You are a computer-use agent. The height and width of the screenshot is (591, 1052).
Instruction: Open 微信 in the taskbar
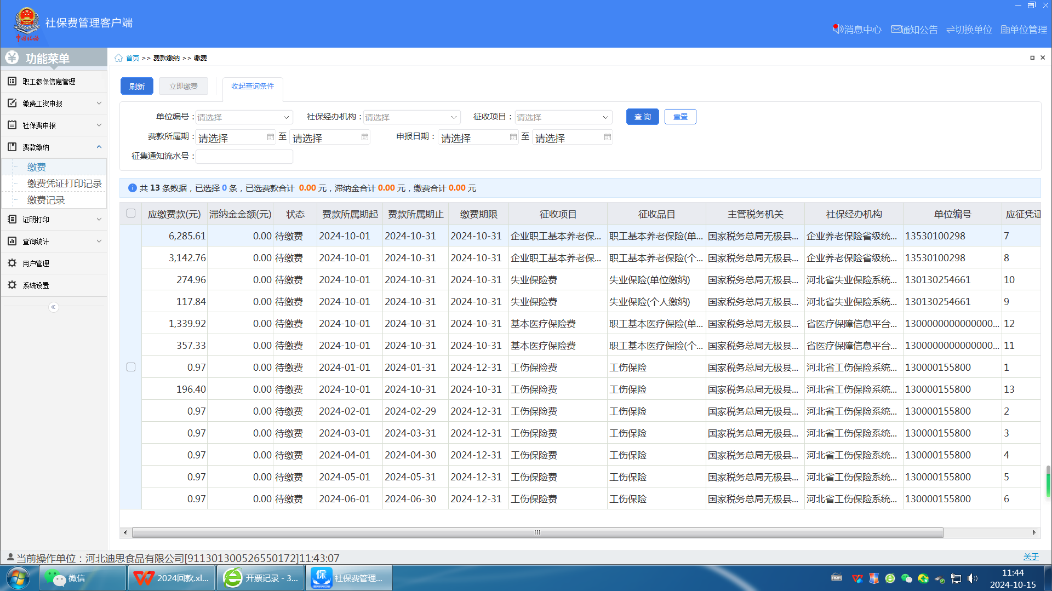83,578
